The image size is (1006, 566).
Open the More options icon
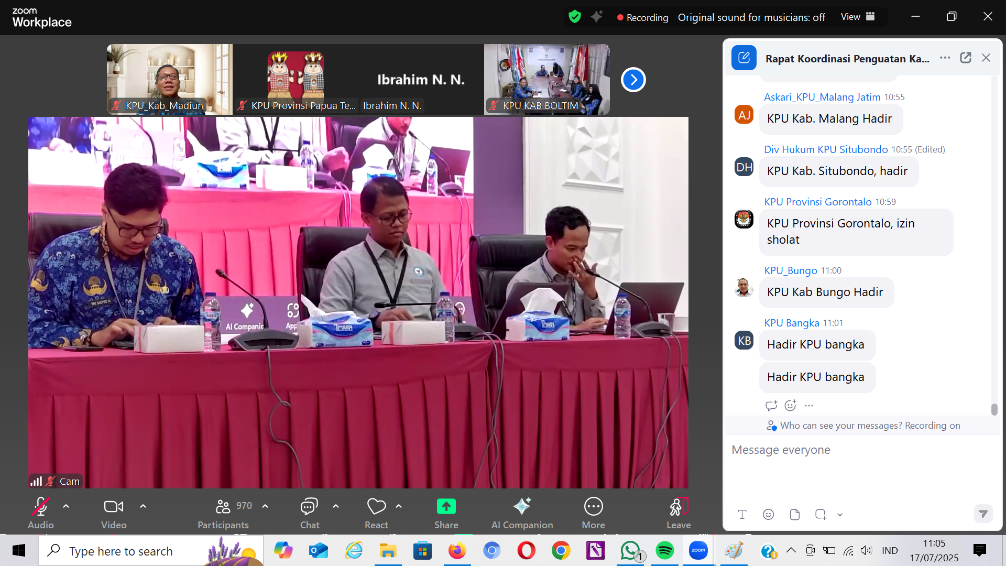[593, 507]
